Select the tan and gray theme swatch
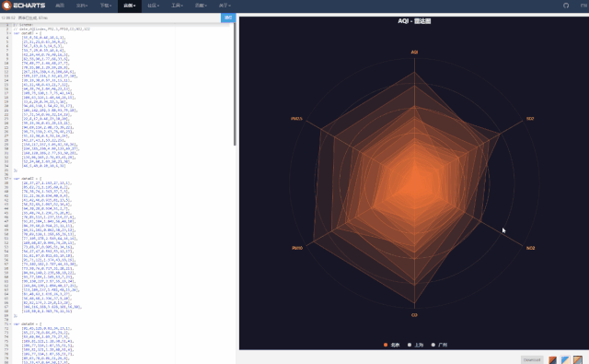Viewport: 589px width, 364px height. coord(578,360)
